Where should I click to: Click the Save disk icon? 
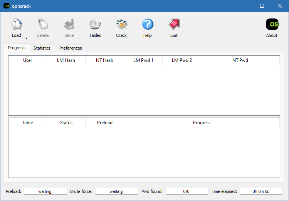[x=69, y=24]
